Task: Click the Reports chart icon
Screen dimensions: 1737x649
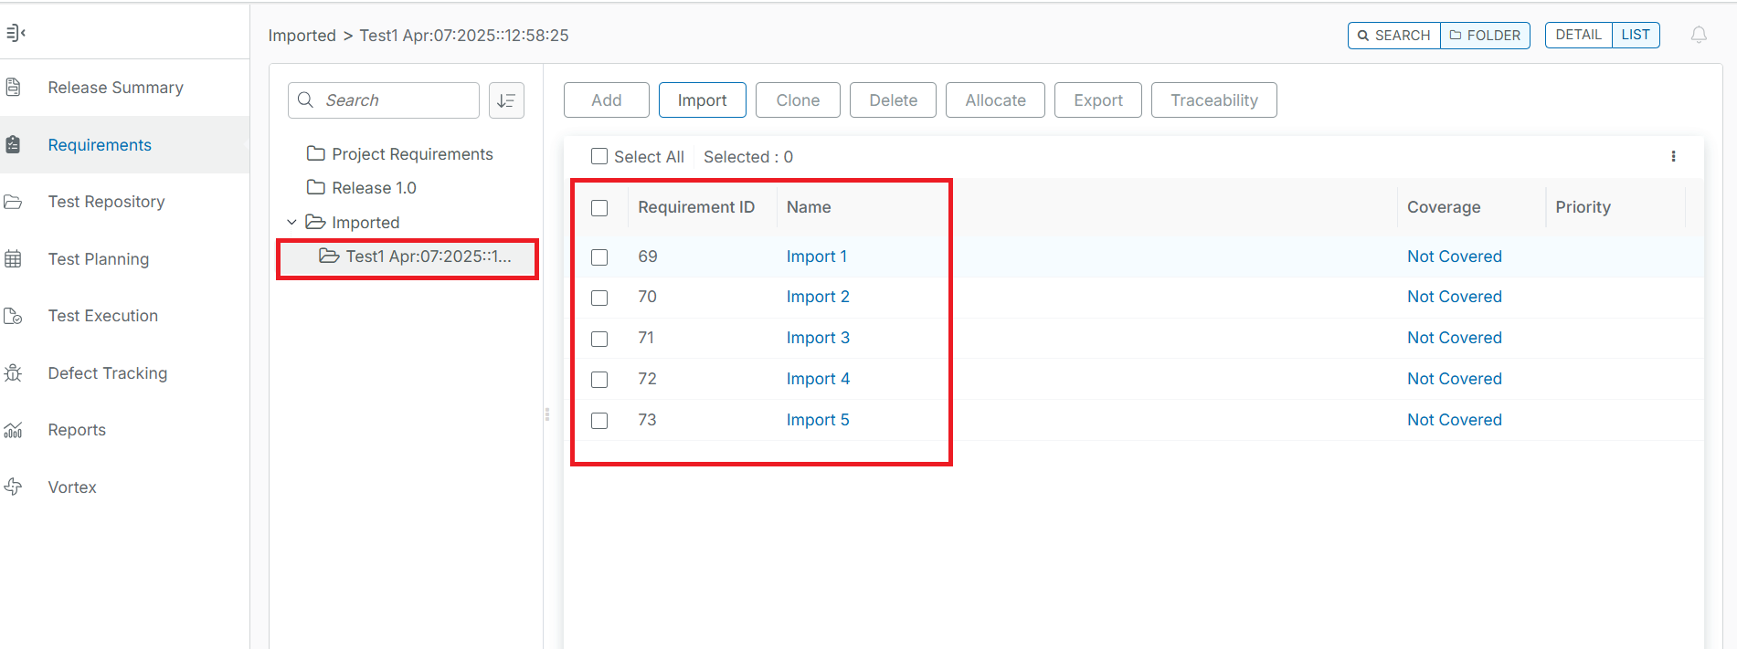Action: 14,430
